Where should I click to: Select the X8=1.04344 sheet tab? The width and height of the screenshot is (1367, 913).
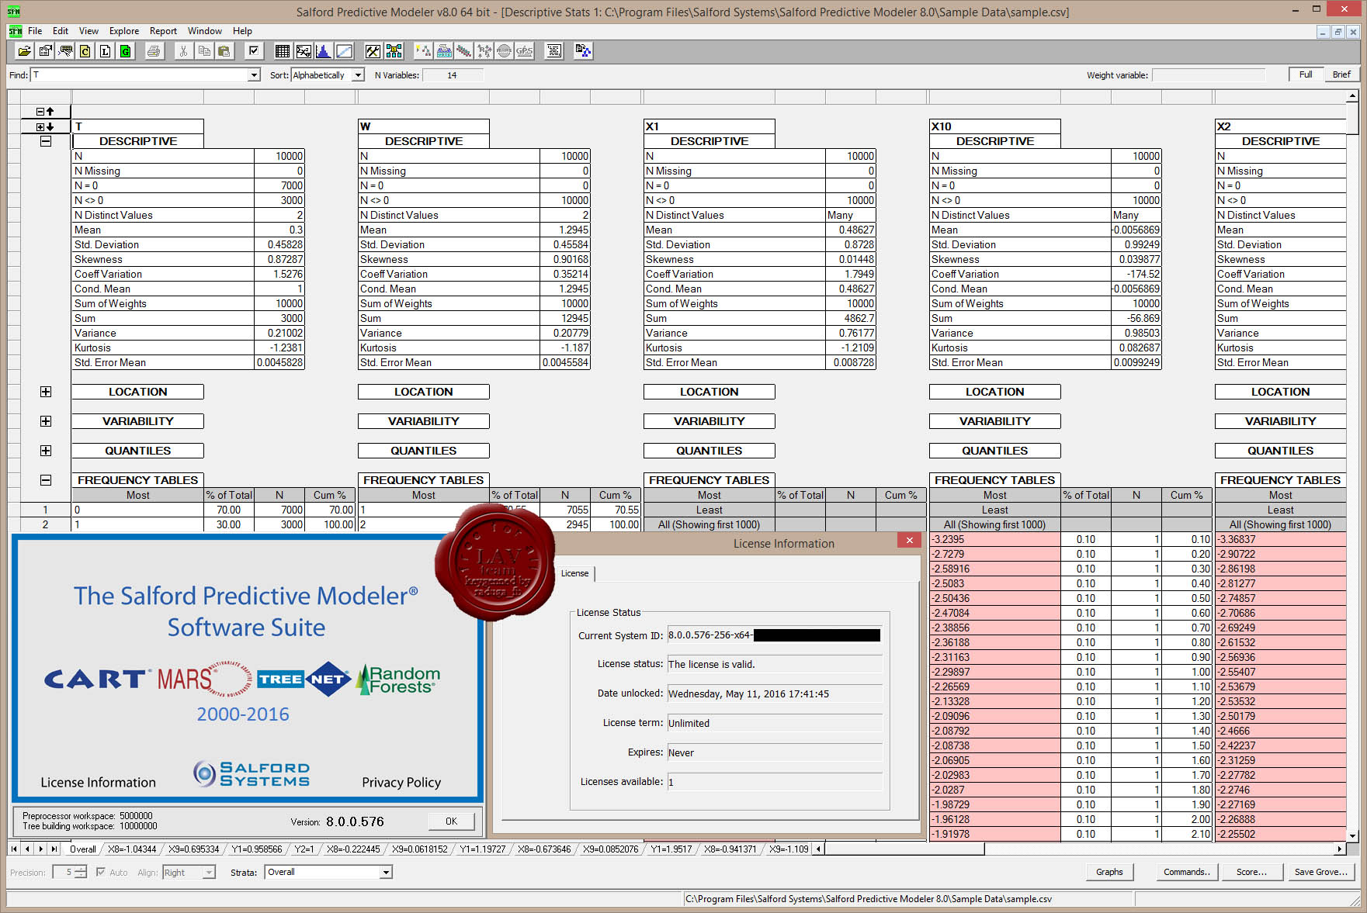tap(132, 849)
